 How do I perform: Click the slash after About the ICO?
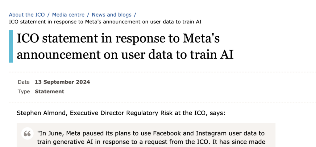pyautogui.click(x=48, y=15)
